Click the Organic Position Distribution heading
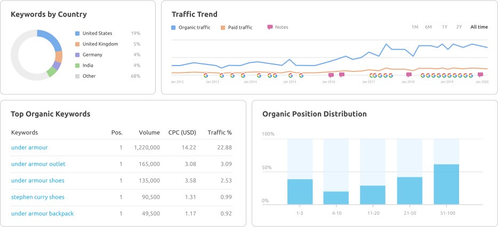 point(315,114)
